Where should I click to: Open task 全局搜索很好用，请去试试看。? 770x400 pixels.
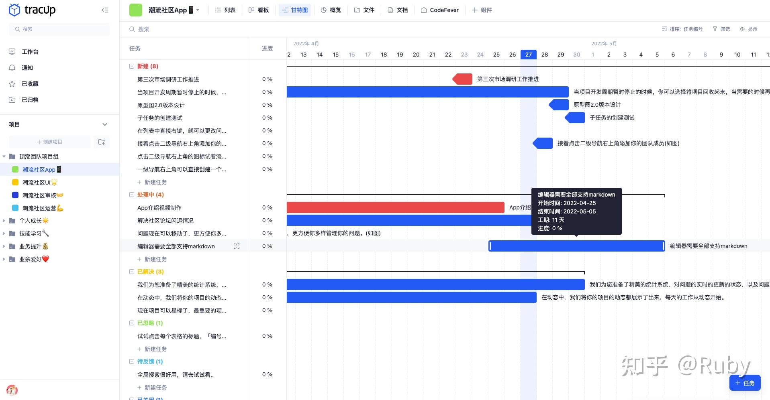176,375
